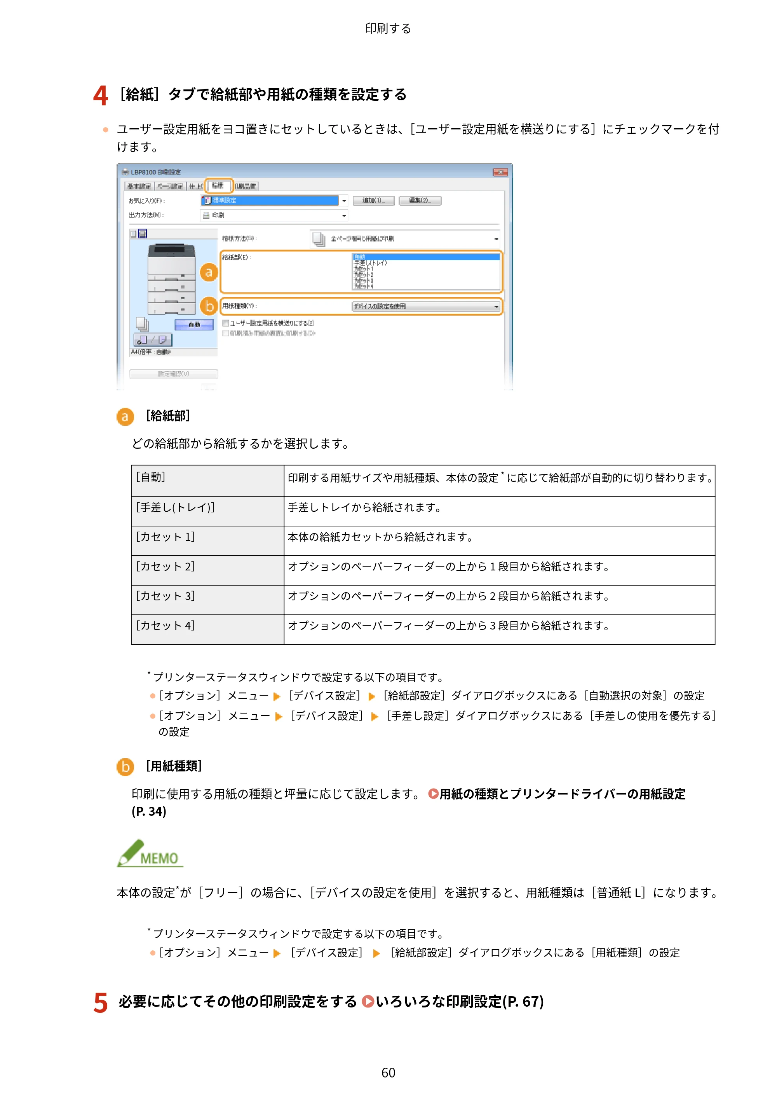Click the 編集 button next to favorites
Screen dimensions: 777x1100
[x=420, y=201]
